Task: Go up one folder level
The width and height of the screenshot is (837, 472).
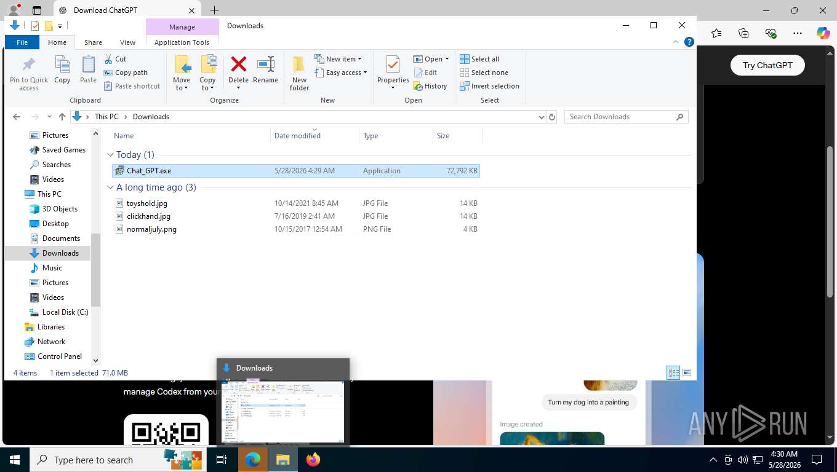Action: tap(62, 117)
